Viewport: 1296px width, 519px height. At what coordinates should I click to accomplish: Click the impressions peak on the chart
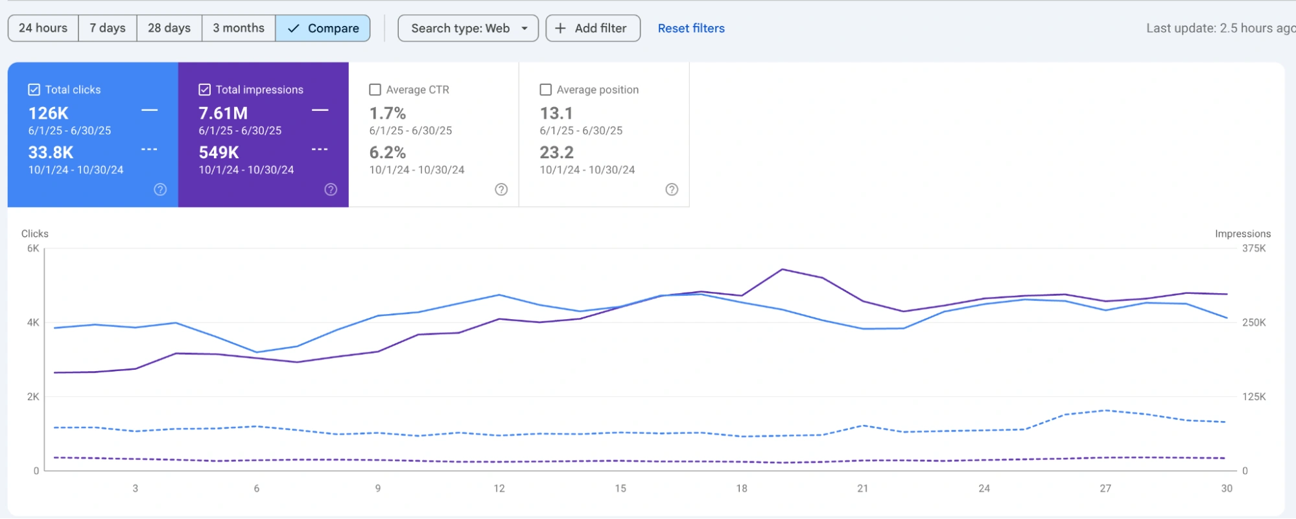coord(783,269)
